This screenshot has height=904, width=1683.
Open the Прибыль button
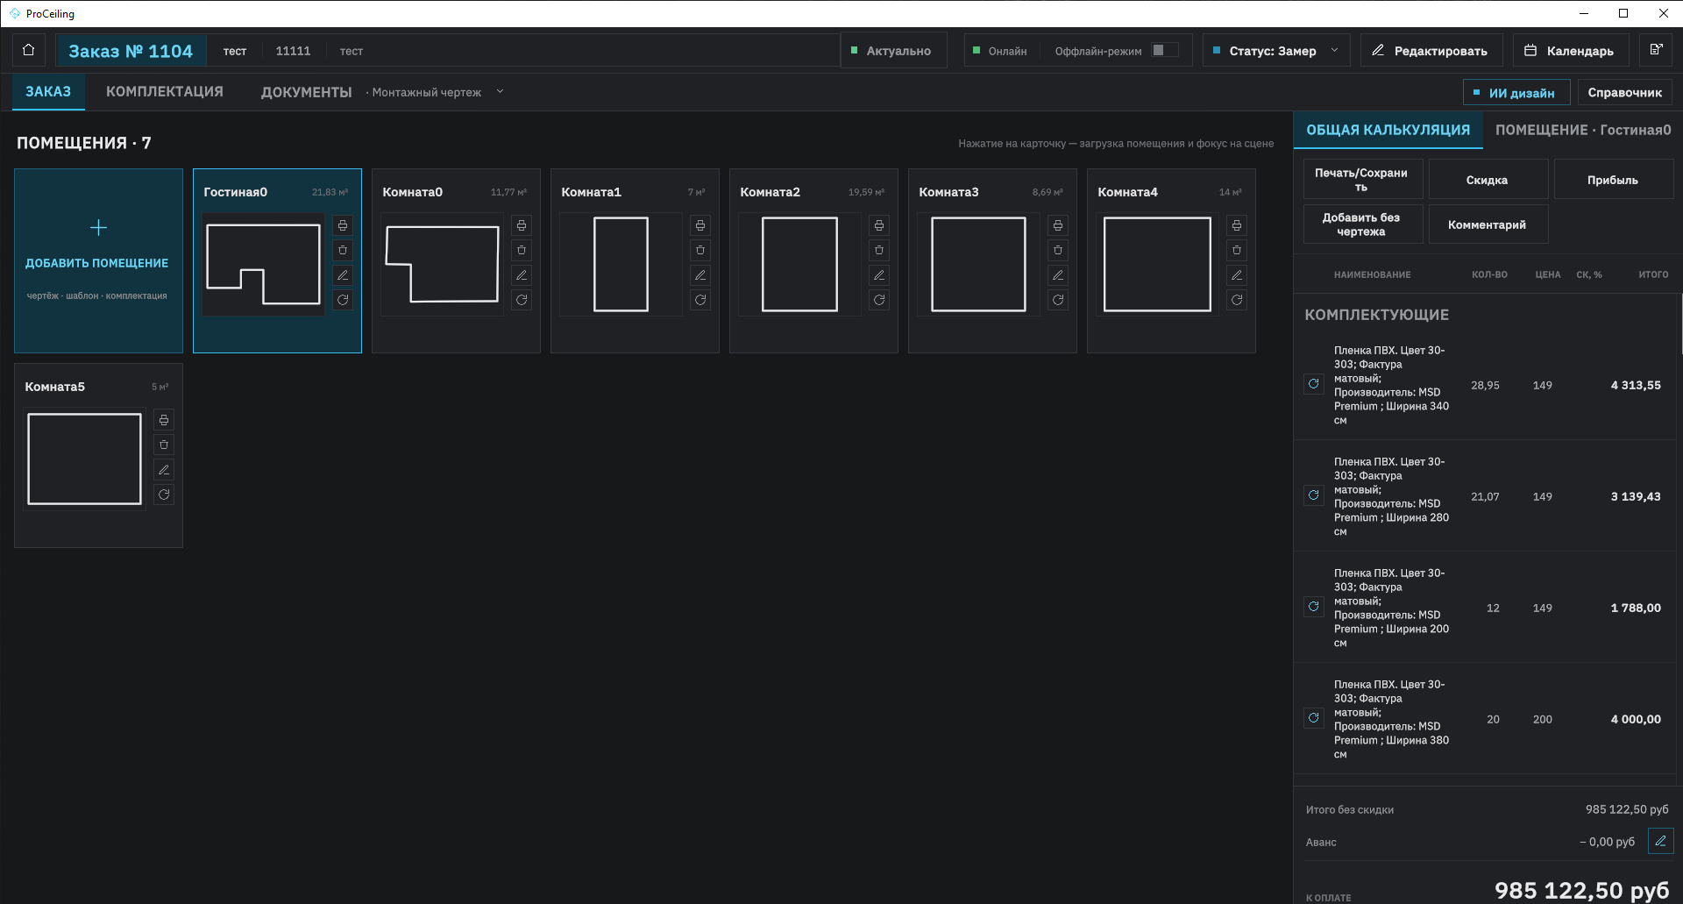(1612, 179)
